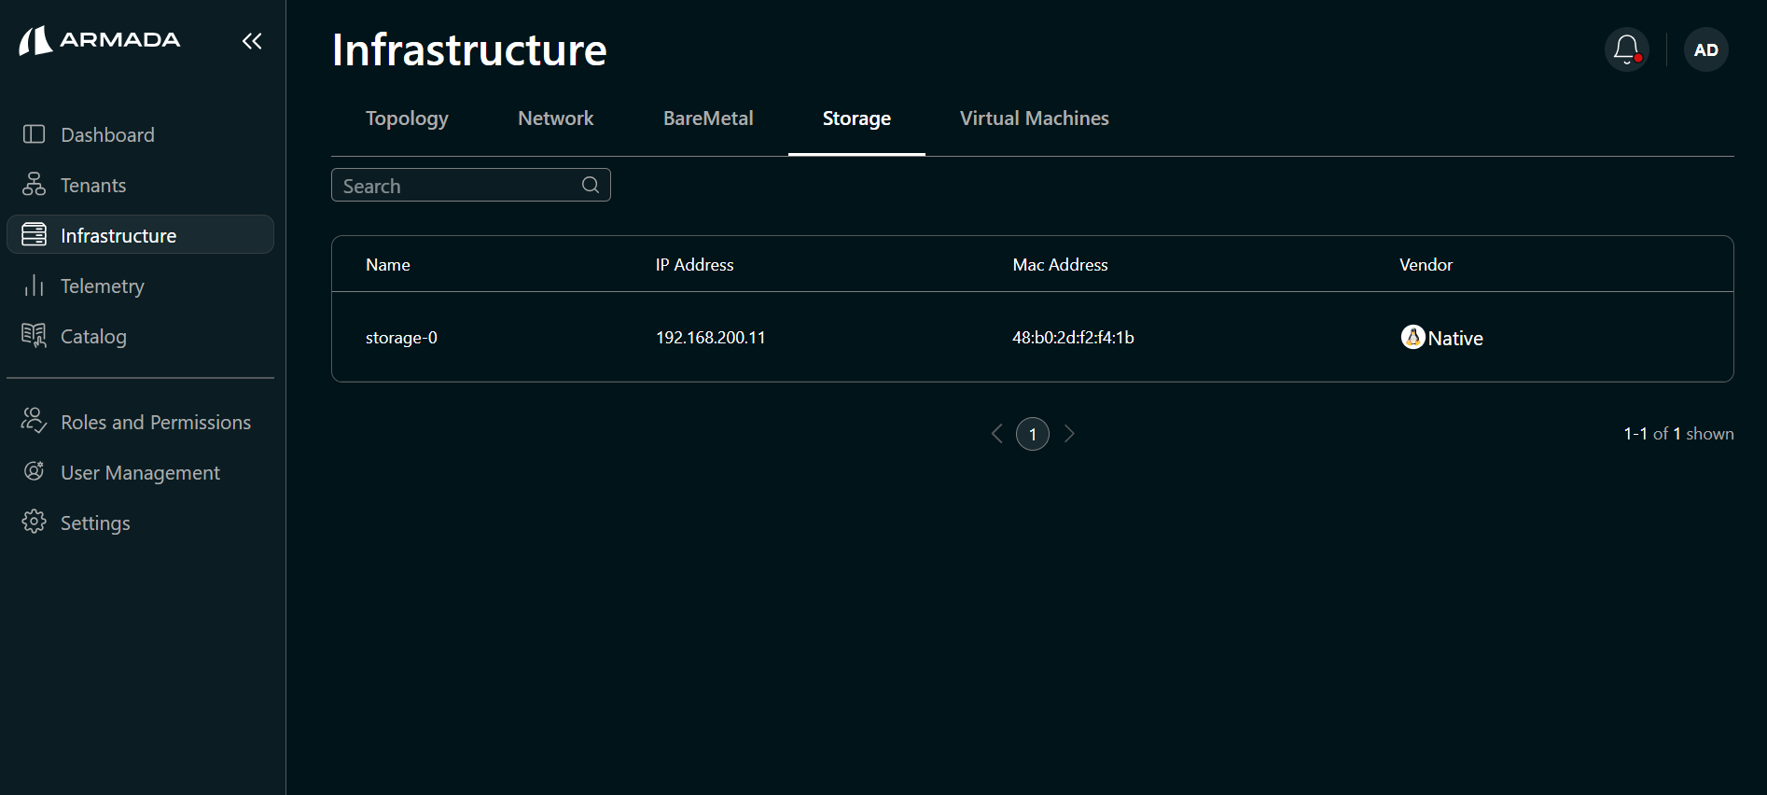Click IP address 192.168.200.11

tap(711, 338)
